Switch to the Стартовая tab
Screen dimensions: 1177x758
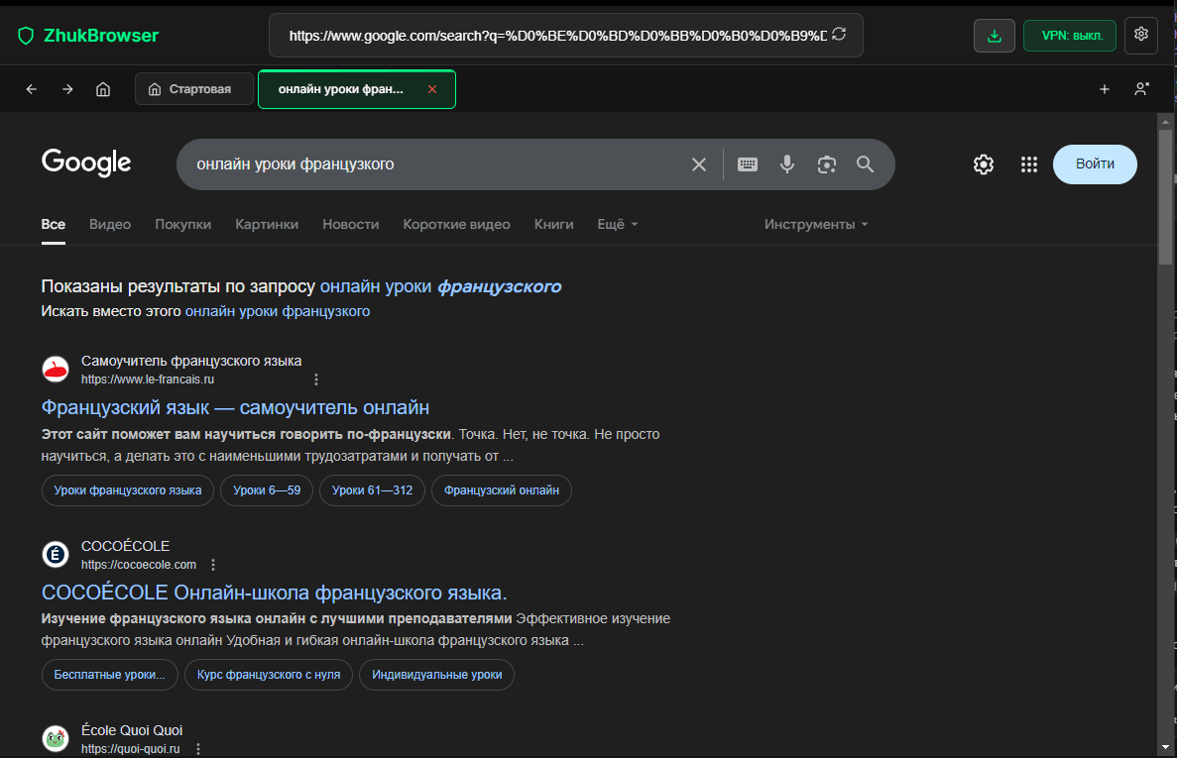coord(193,89)
